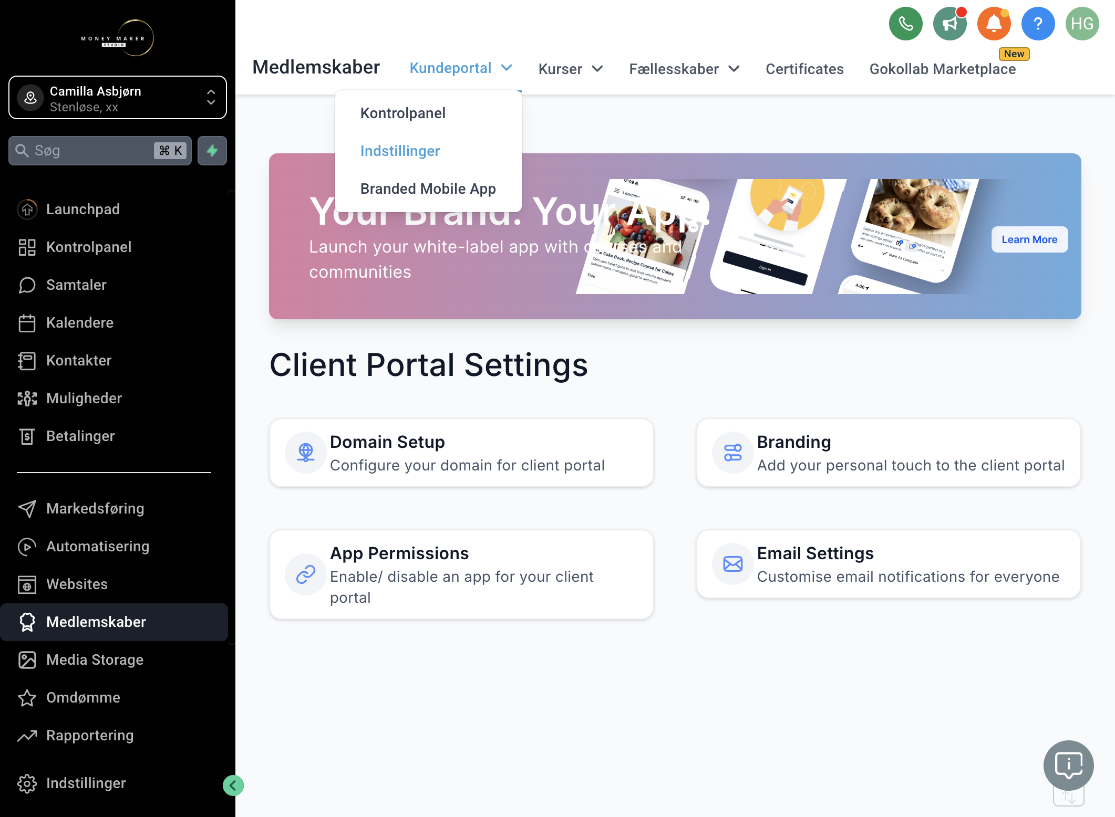Open the App Permissions card title
1115x817 pixels.
[x=399, y=553]
